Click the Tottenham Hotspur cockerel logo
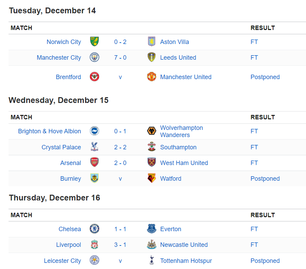Screen dimensions: 306x269 151,260
